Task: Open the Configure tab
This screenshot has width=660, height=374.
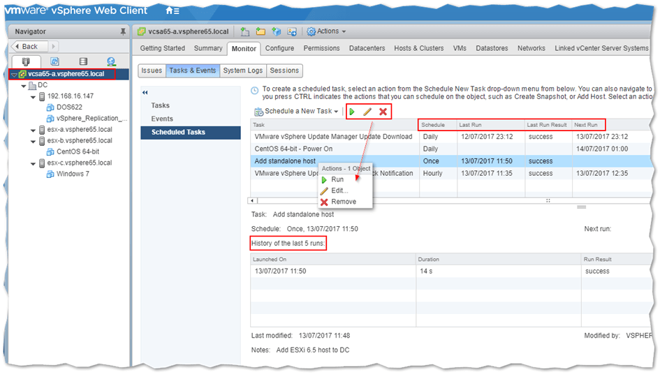Action: coord(279,48)
